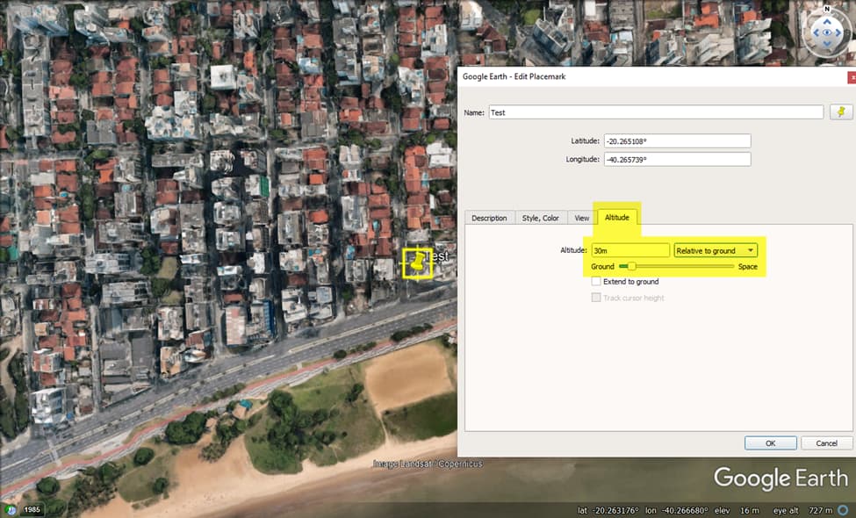856x518 pixels.
Task: Confirm the placemark with the OK button
Action: pyautogui.click(x=770, y=443)
